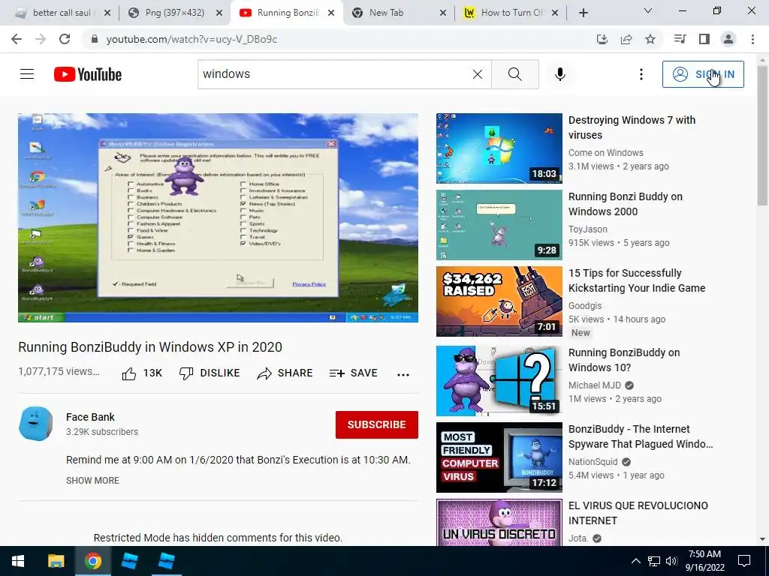Click the SIGN IN button
The image size is (769, 576).
point(703,74)
